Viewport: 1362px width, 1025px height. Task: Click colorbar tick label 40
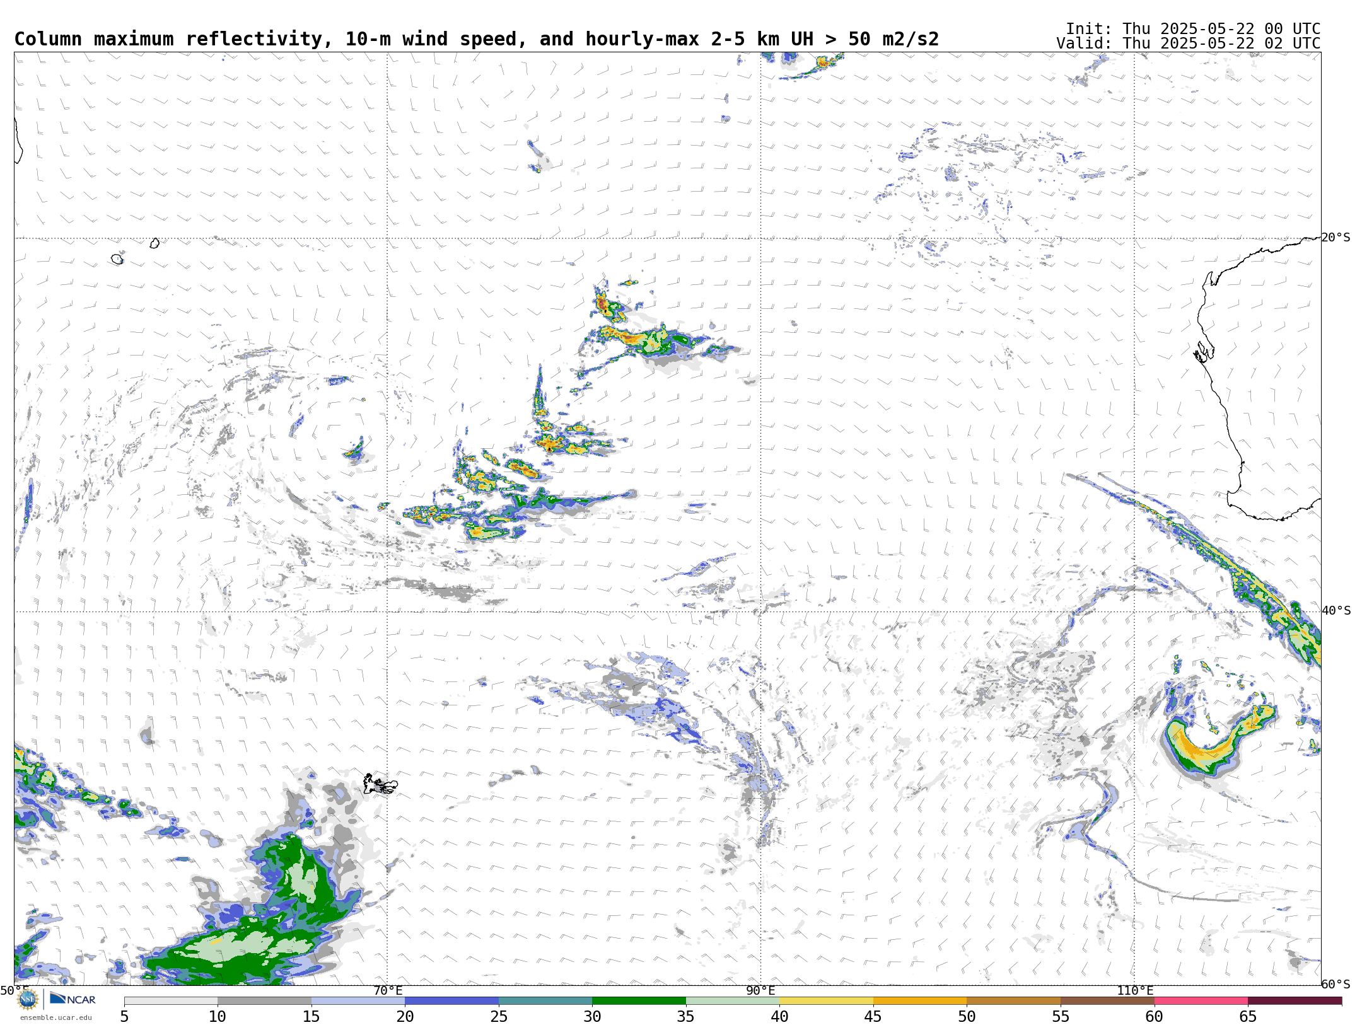[x=779, y=1016]
